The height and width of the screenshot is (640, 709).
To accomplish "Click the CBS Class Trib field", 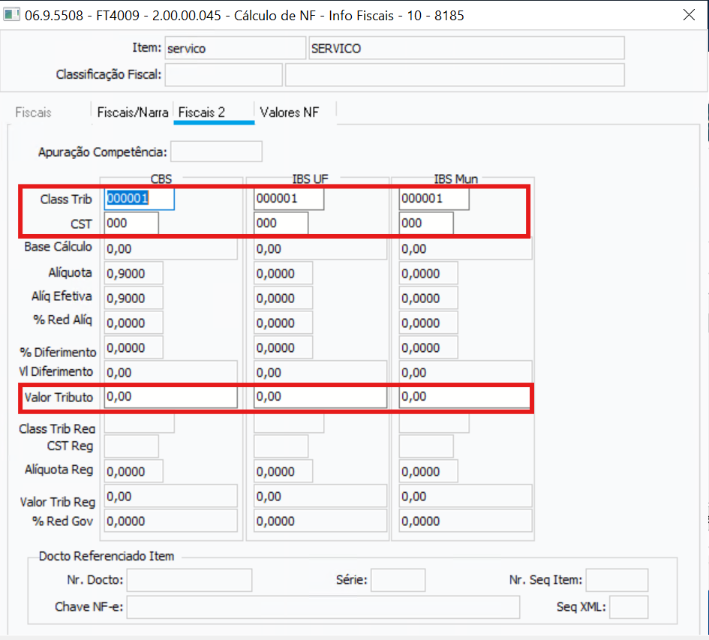I will pyautogui.click(x=140, y=199).
